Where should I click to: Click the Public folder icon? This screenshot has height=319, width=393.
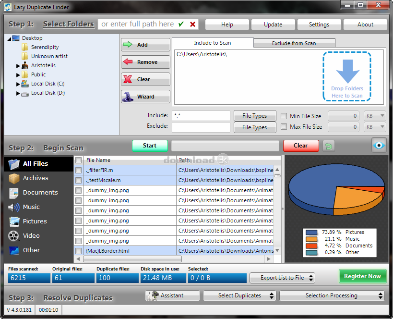pos(24,74)
